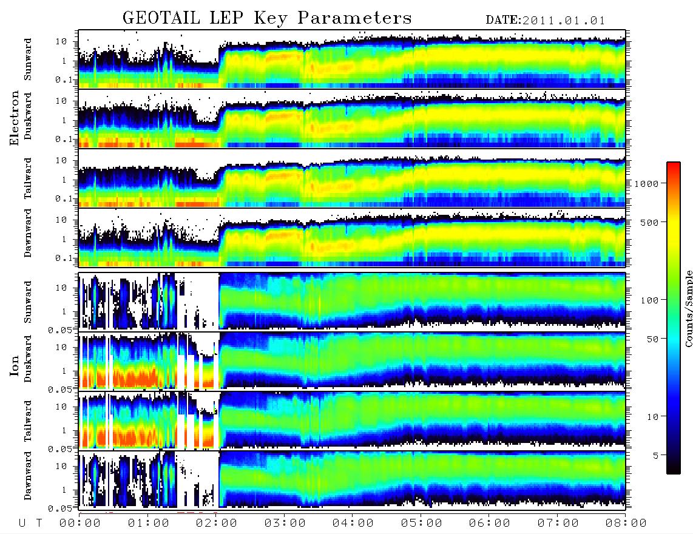Screen dimensions: 693x534
Task: Click the "03:00" time tick label
Action: pyautogui.click(x=285, y=524)
